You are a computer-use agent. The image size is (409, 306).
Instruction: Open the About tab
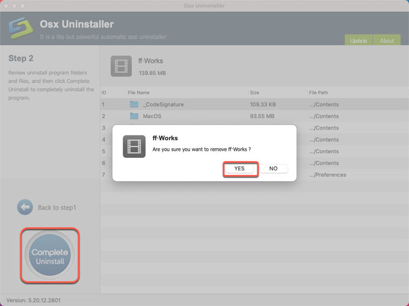pos(387,40)
